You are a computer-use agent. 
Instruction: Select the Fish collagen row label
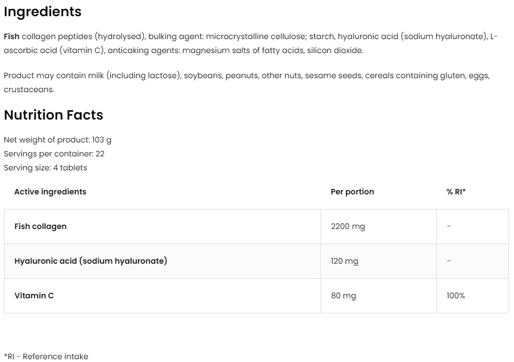[x=40, y=226]
